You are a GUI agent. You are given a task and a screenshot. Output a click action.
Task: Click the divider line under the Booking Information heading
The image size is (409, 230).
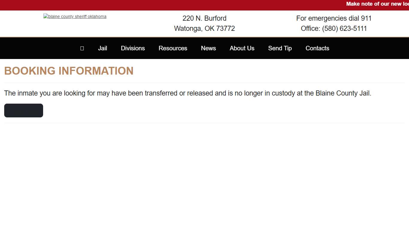(x=205, y=83)
